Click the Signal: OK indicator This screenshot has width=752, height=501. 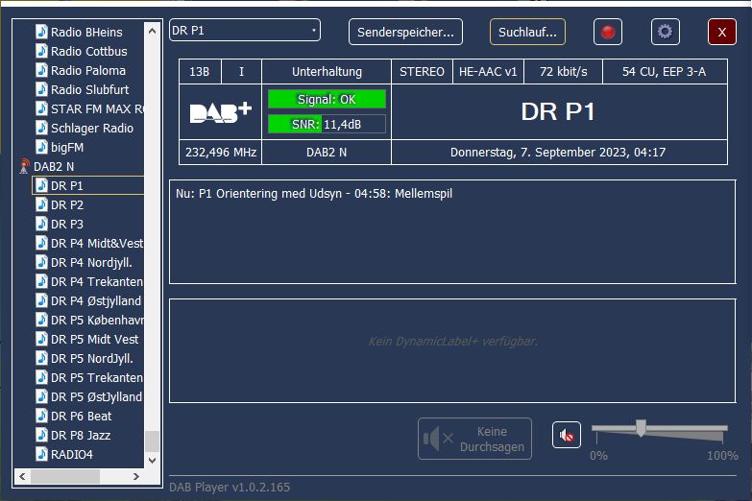click(327, 99)
